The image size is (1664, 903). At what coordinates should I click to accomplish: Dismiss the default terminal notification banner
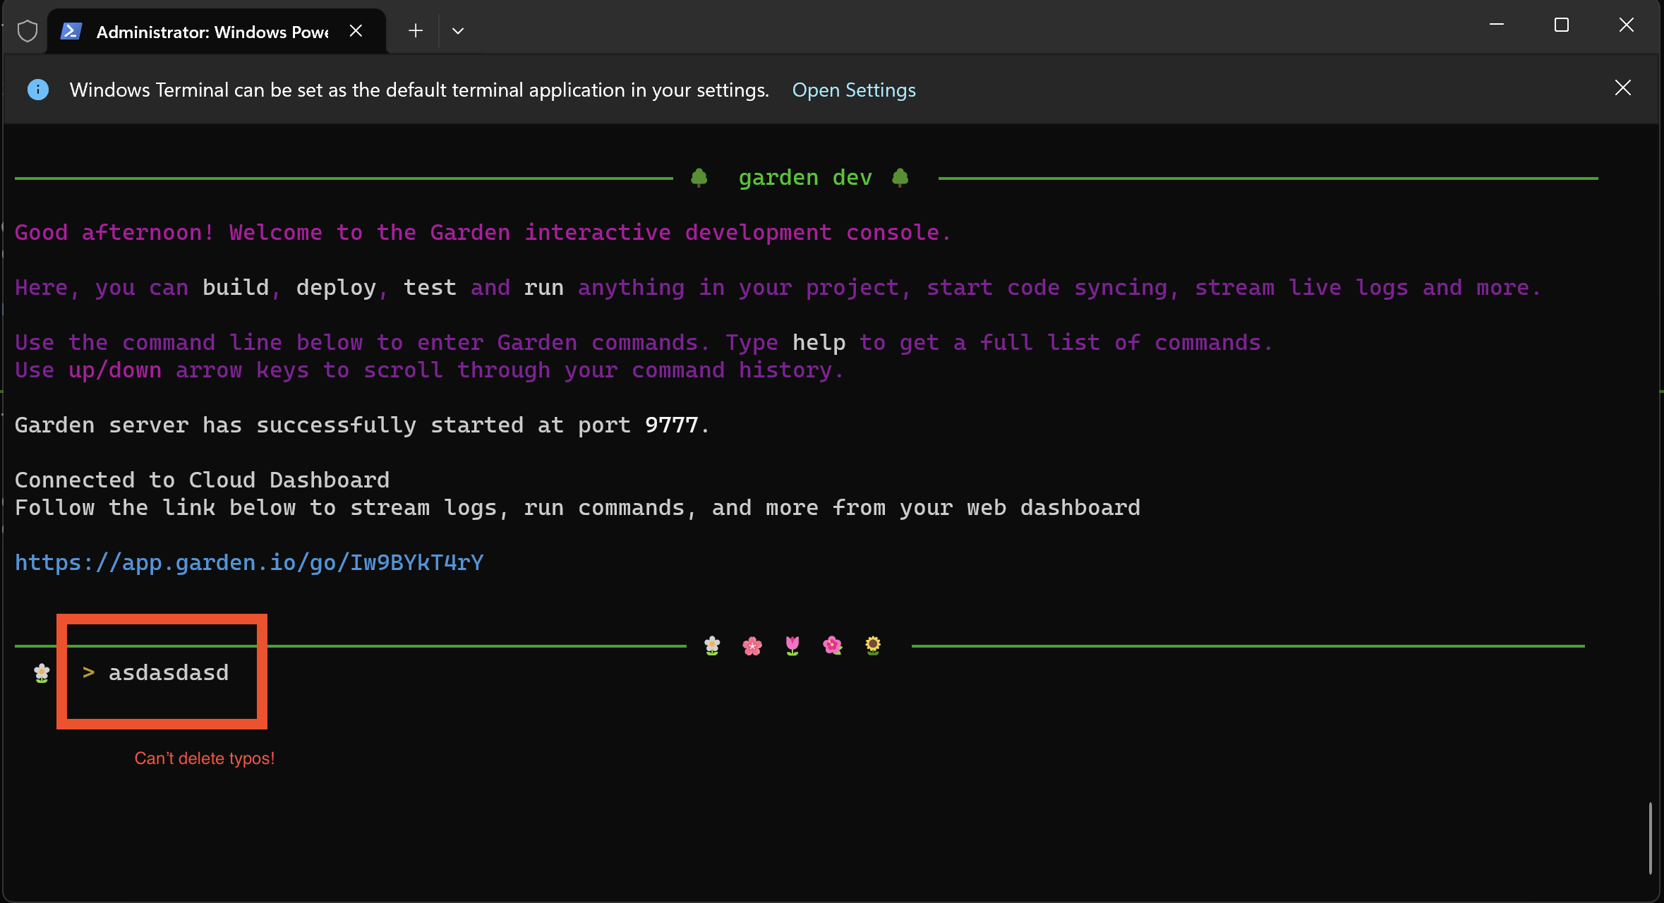[1622, 87]
